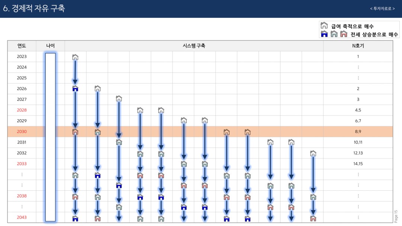Click the red year cell '2033'
Viewport: 402px width, 226px height.
(x=22, y=164)
